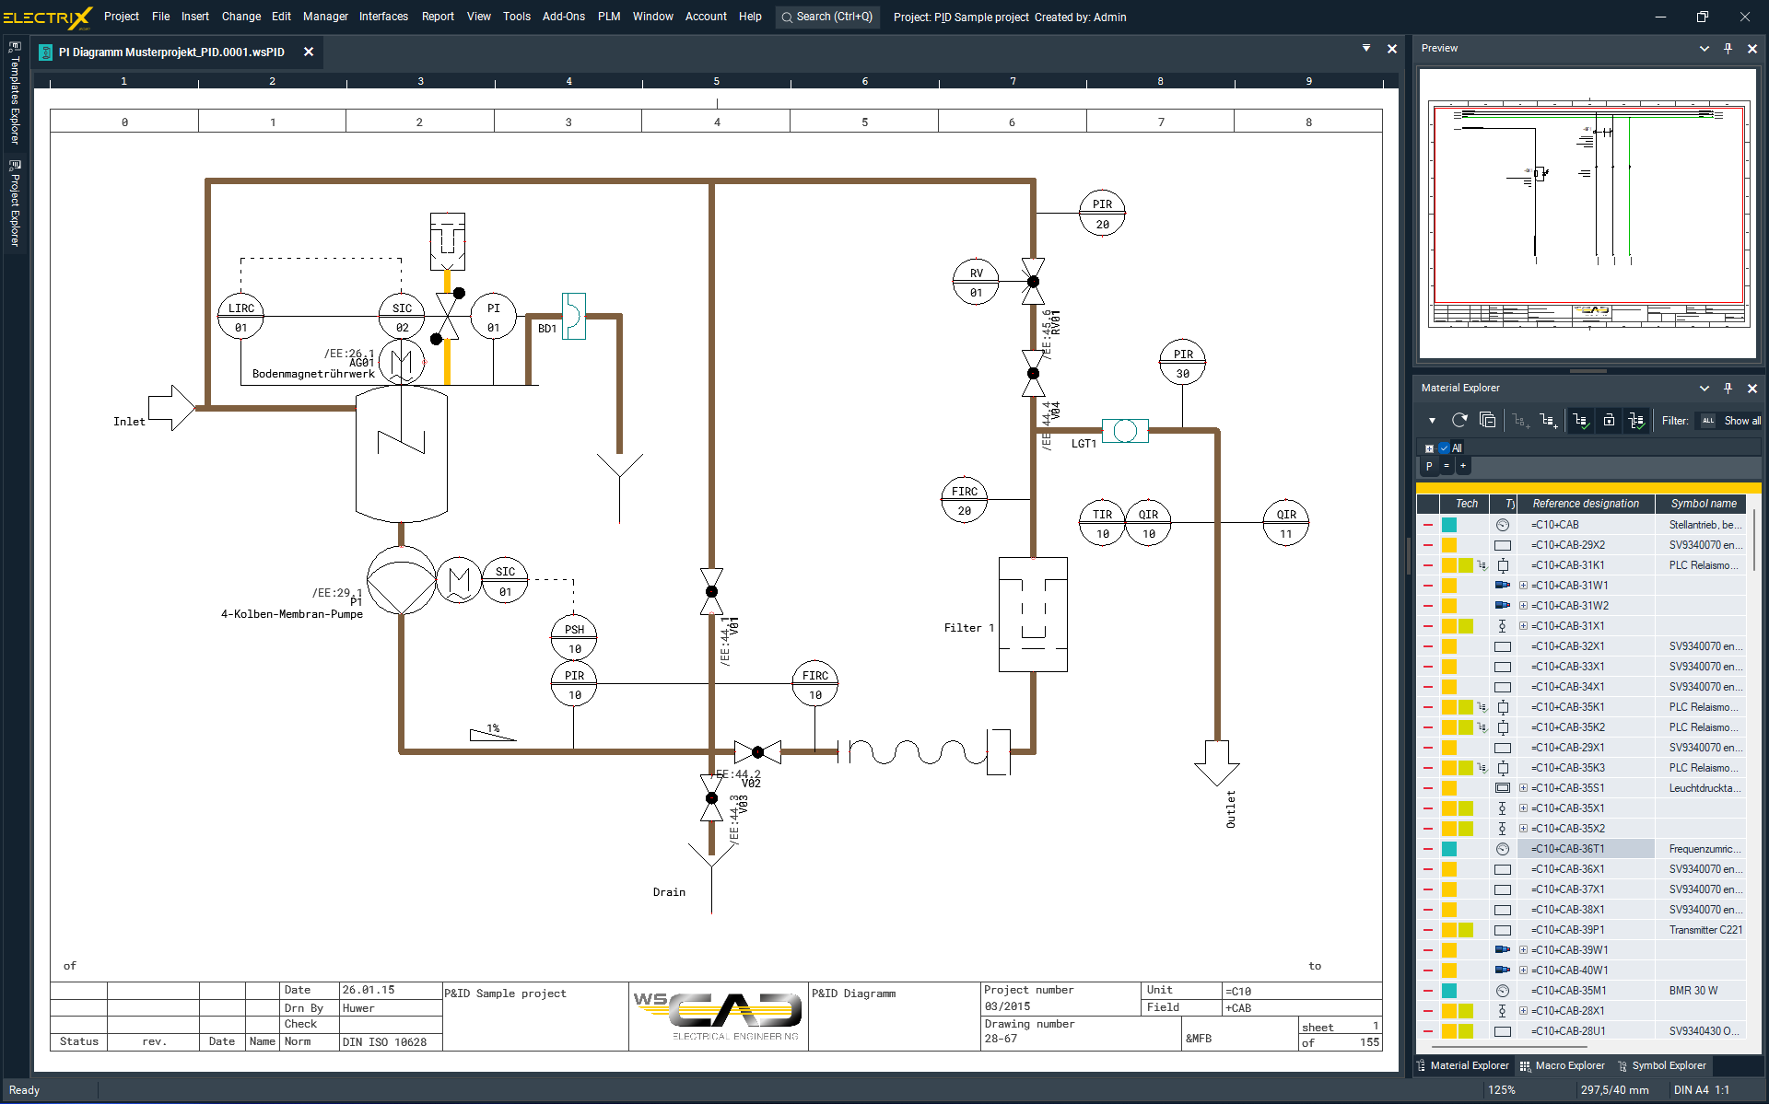
Task: Click the export icon in Material Explorer toolbar
Action: coord(1608,421)
